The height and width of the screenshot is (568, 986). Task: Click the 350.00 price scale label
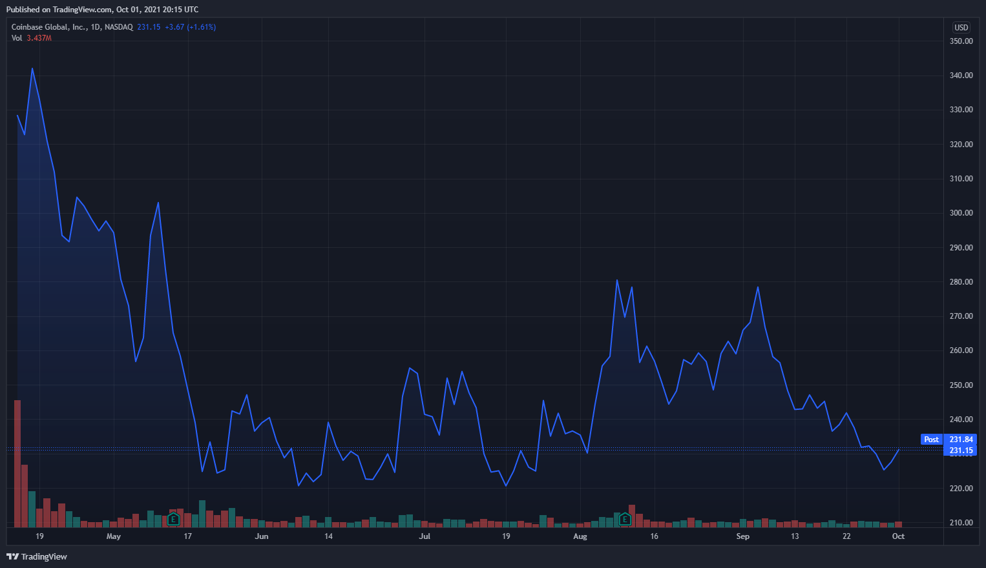[x=961, y=41]
